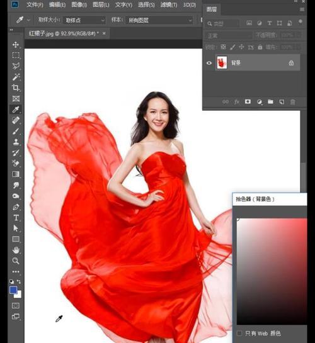Switch to the 图层 panel tab
Image resolution: width=315 pixels, height=343 pixels.
click(212, 9)
